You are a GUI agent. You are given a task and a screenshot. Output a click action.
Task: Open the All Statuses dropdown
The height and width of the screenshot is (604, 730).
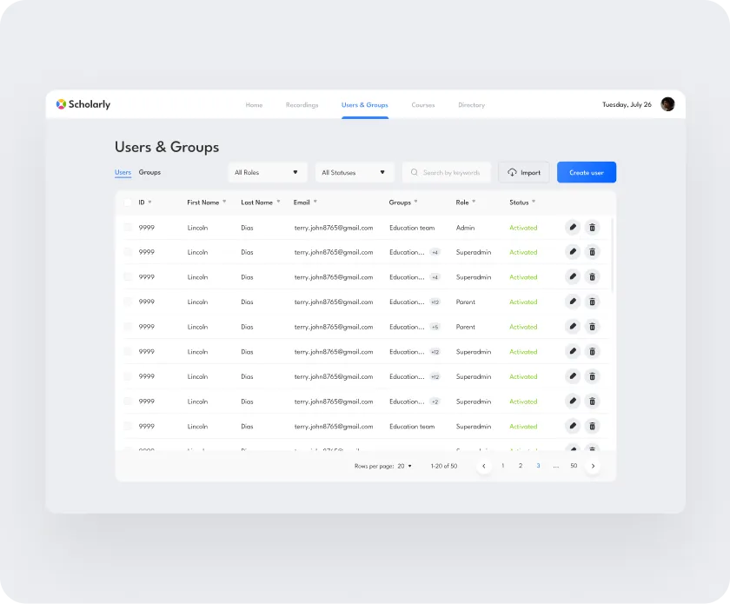point(354,172)
